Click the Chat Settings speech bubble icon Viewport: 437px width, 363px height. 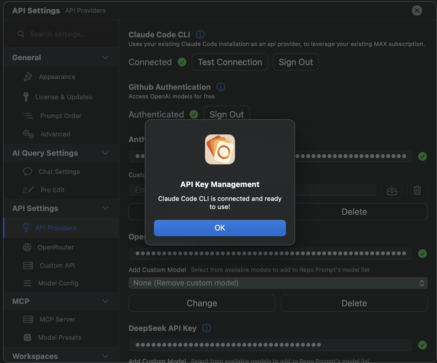[x=27, y=171]
